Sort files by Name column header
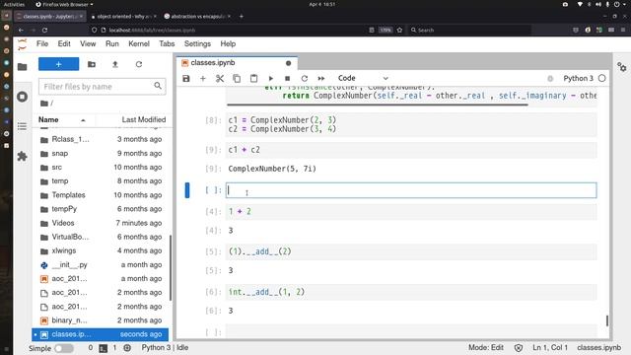Viewport: 631px width, 355px height. tap(62, 120)
